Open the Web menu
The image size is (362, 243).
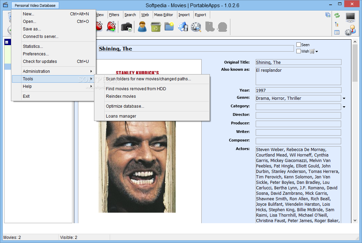145,15
